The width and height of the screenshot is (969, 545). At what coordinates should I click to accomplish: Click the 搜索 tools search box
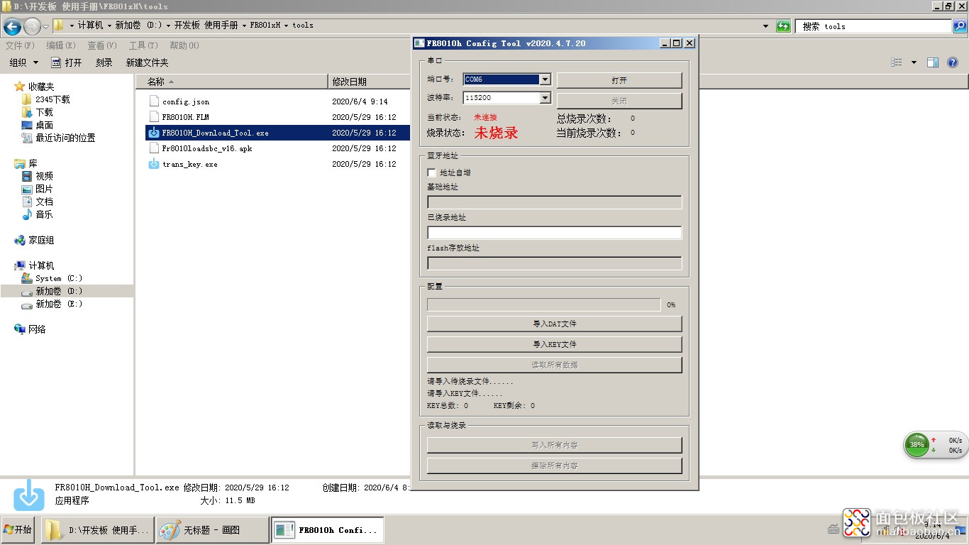pyautogui.click(x=873, y=26)
